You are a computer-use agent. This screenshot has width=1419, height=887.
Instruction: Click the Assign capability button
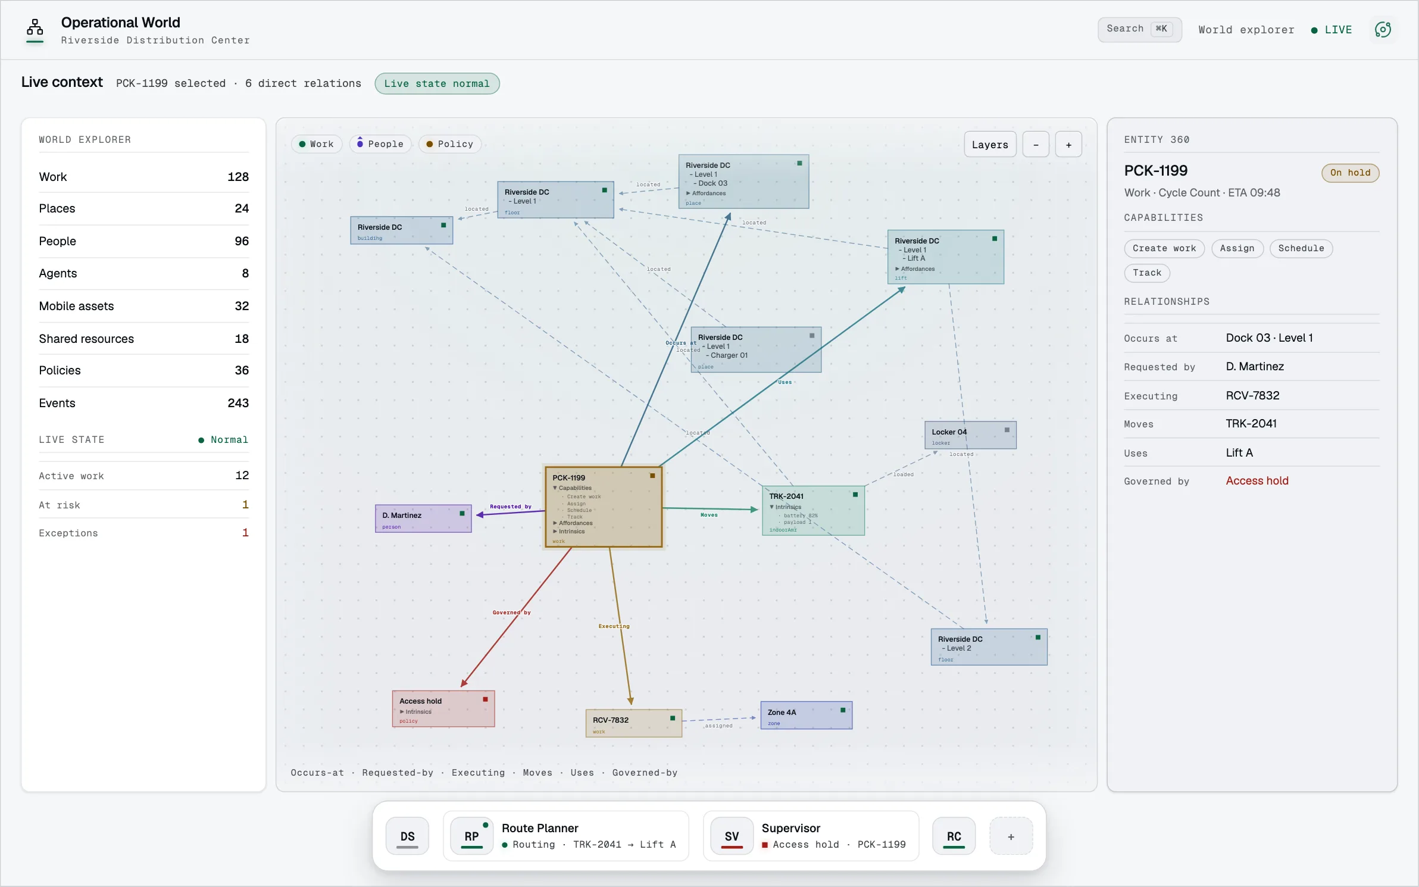1237,248
